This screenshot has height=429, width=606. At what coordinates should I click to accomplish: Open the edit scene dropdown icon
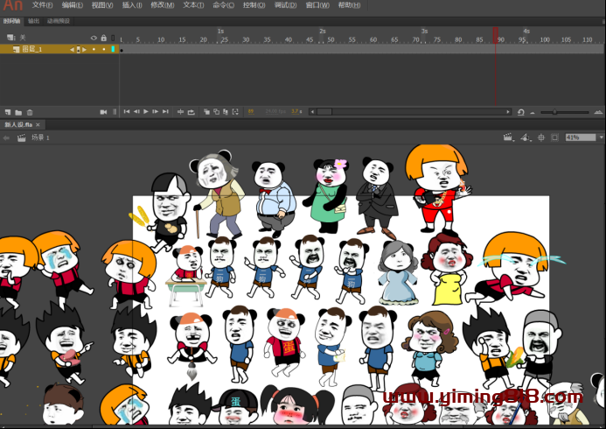508,137
